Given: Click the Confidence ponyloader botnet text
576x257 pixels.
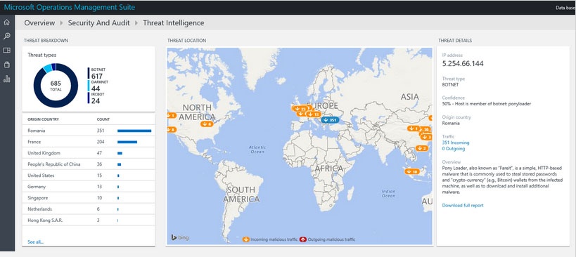Looking at the screenshot, I should click(487, 104).
